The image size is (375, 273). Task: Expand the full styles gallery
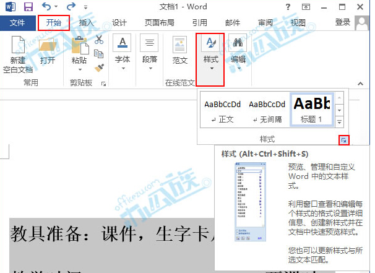tap(340, 122)
